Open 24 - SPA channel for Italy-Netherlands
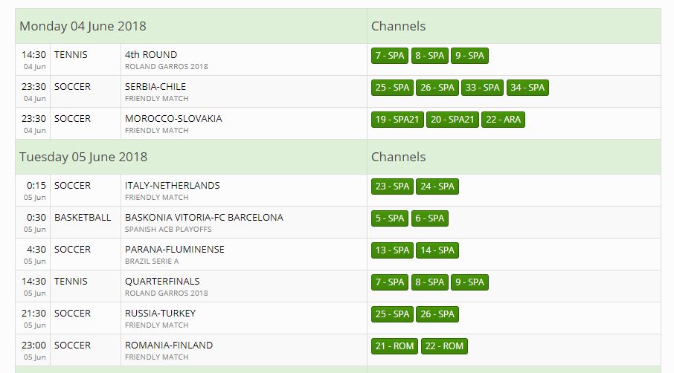This screenshot has width=674, height=373. (x=437, y=186)
